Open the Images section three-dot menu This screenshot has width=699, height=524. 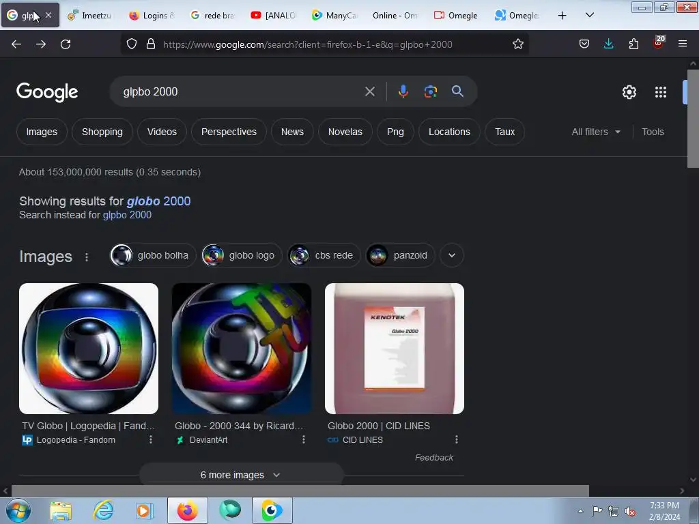(x=87, y=257)
